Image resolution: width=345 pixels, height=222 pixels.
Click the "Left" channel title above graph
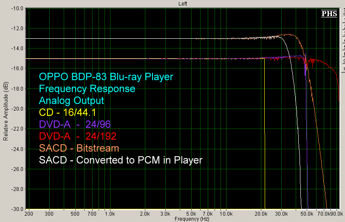click(x=183, y=3)
